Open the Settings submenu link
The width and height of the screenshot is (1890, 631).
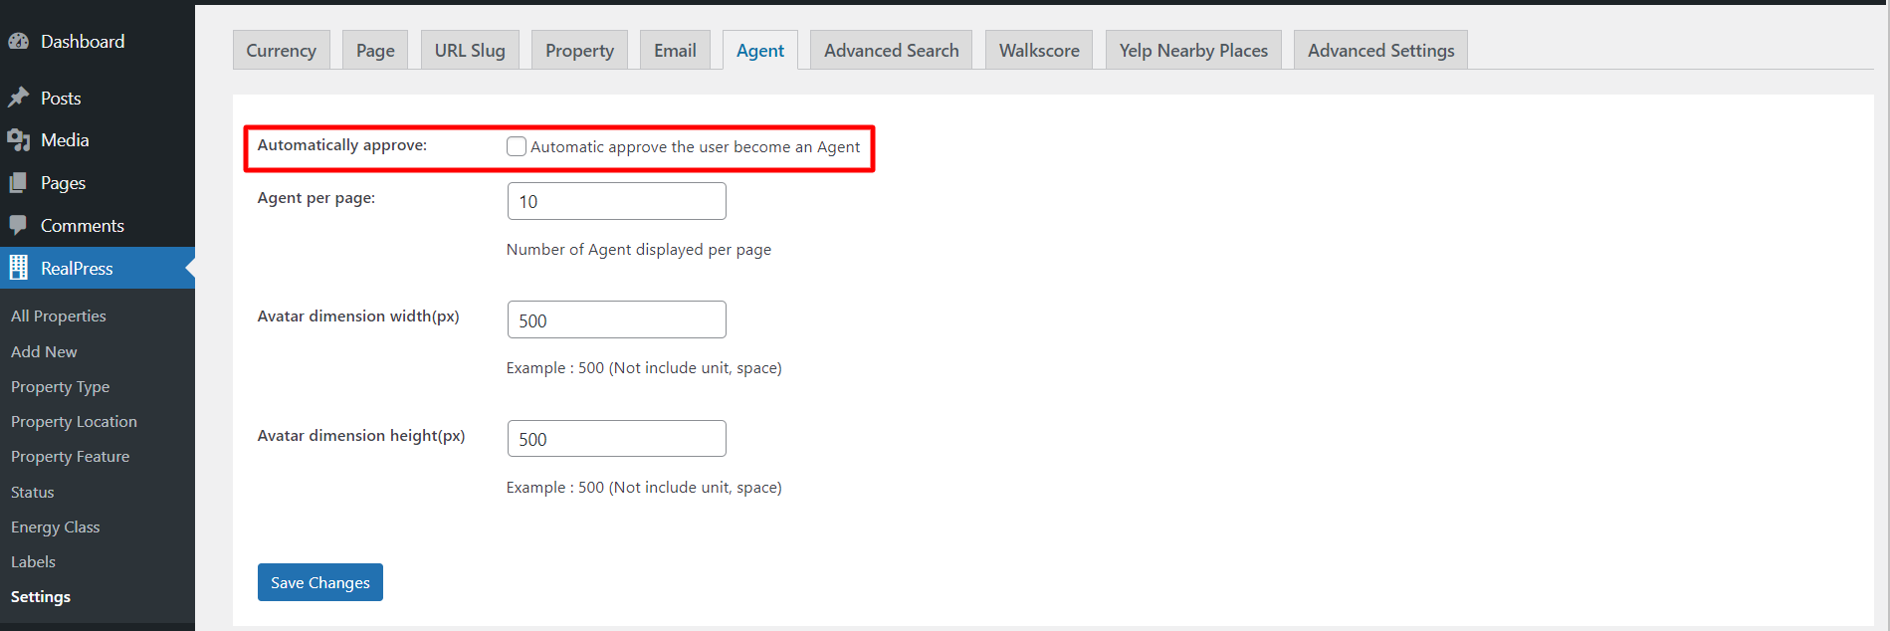click(x=41, y=596)
